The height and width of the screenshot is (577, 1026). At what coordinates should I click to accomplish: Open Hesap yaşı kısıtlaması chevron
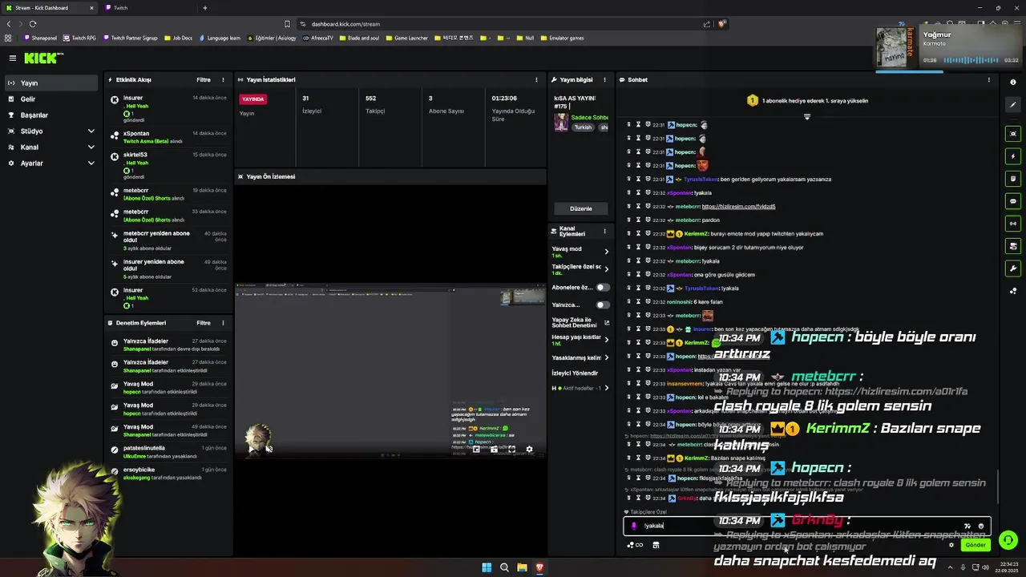pos(606,340)
